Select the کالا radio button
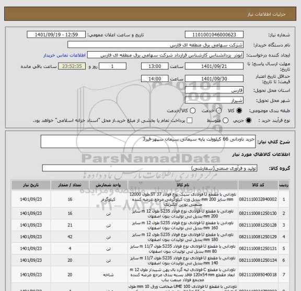The height and width of the screenshot is (291, 301). (x=239, y=111)
